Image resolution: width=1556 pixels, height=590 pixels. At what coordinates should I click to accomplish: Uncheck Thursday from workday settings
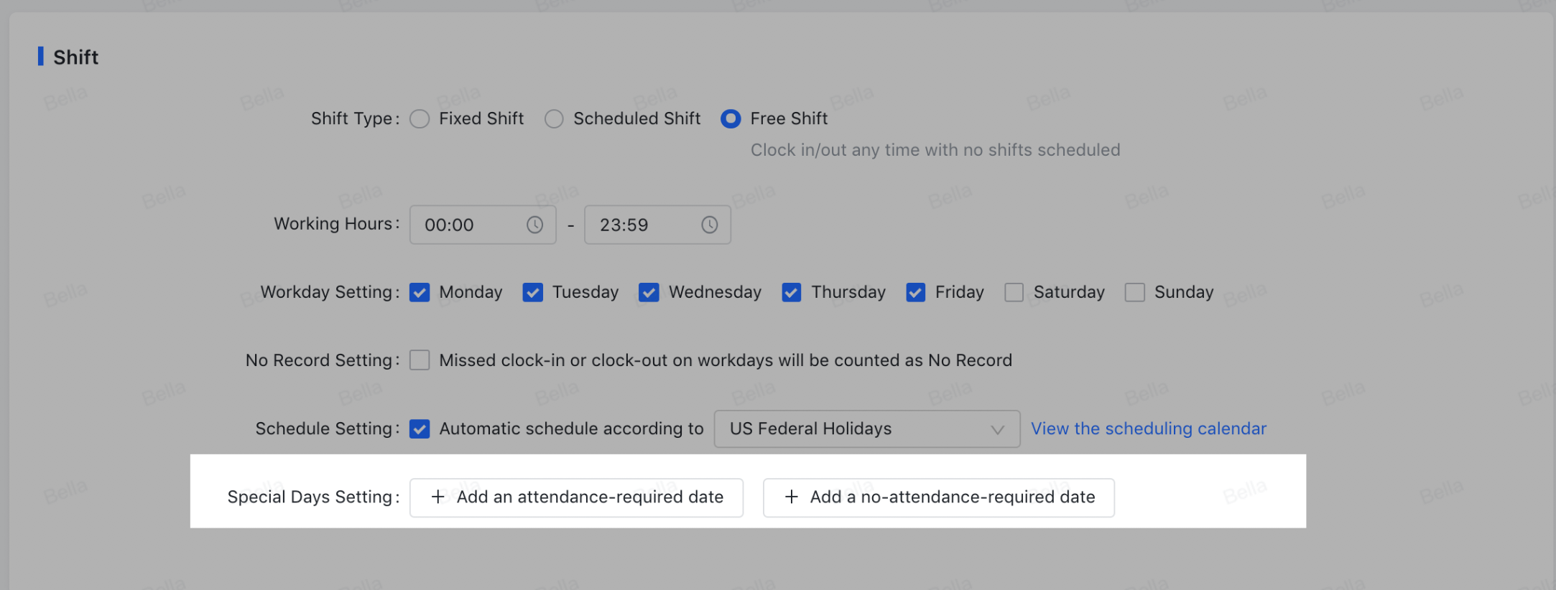click(x=792, y=292)
